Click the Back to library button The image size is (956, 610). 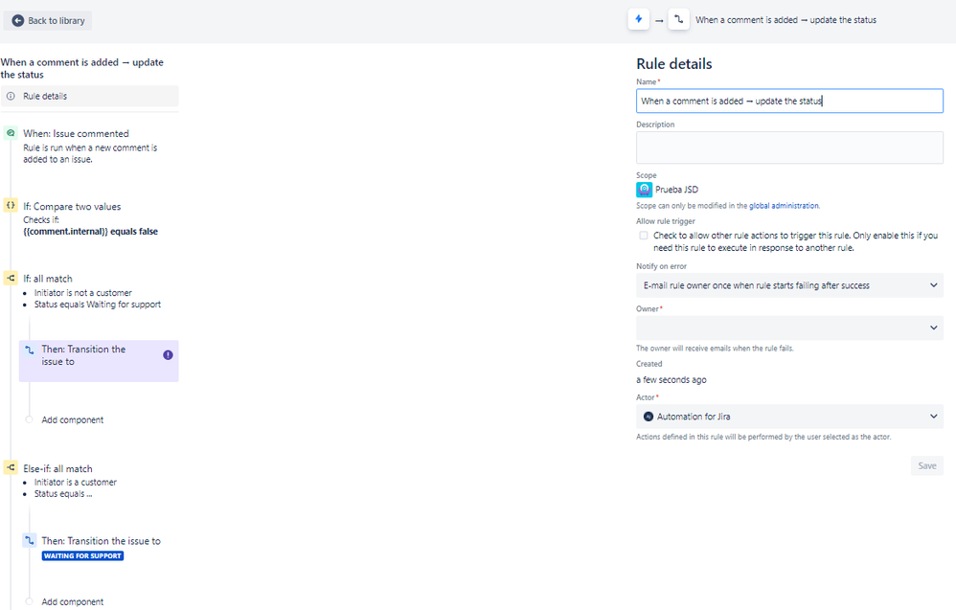pyautogui.click(x=46, y=19)
